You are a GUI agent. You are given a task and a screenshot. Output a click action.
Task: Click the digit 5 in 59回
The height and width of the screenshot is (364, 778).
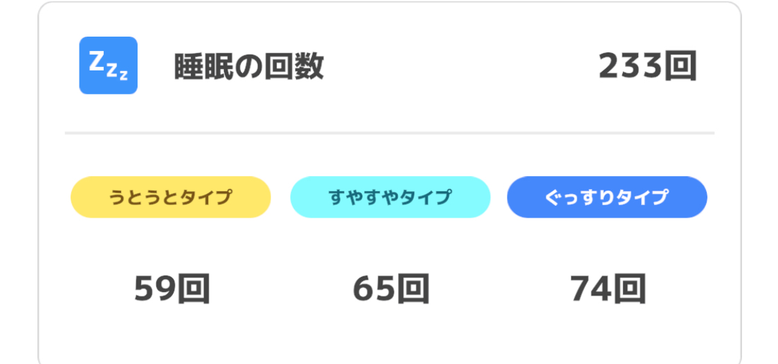pos(143,289)
